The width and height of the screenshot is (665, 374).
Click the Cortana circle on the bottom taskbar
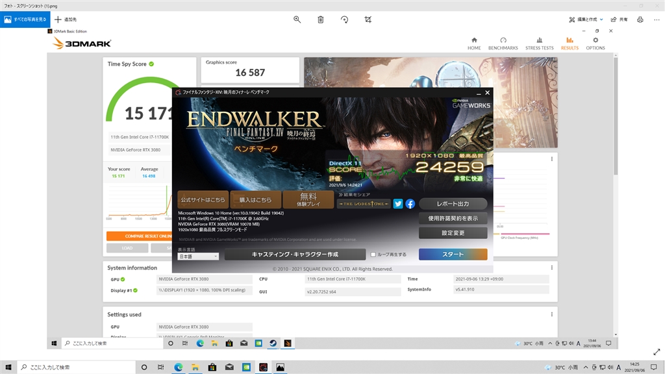144,368
